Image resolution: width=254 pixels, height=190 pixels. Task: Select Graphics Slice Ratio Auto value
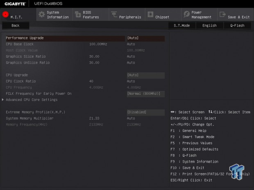coord(131,56)
